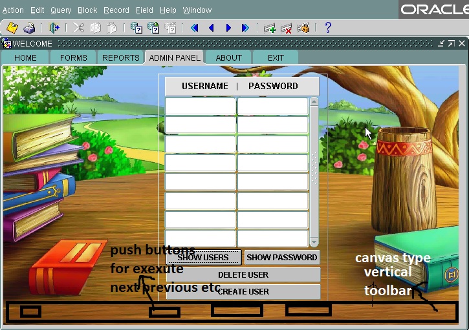The width and height of the screenshot is (469, 330).
Task: Click the Insert Record icon with green plus
Action: pos(270,28)
